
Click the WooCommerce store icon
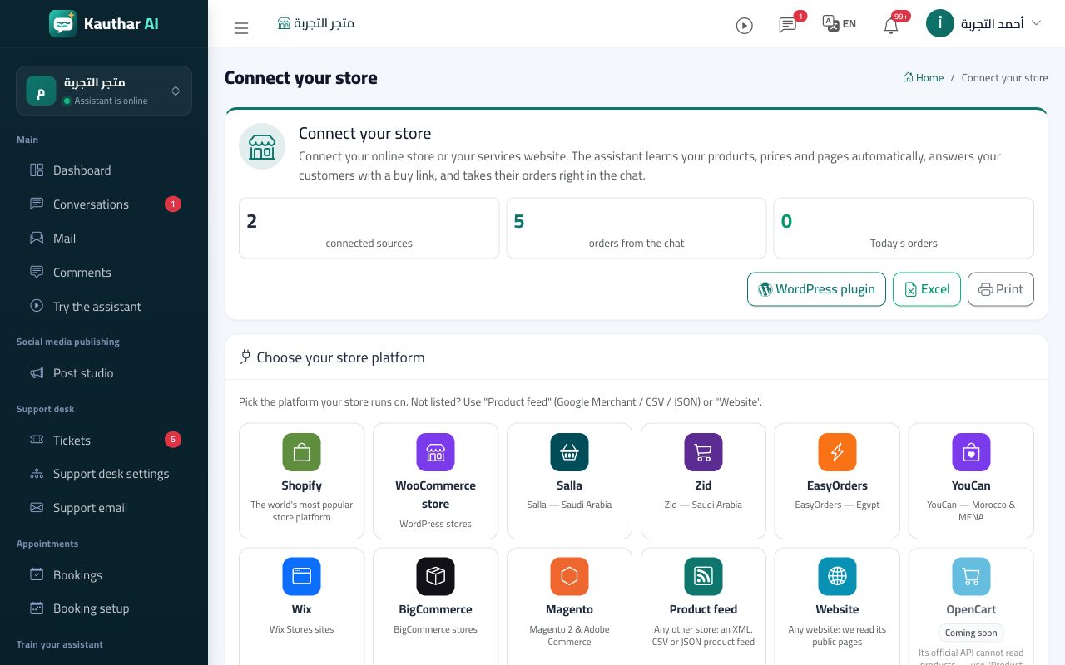[436, 452]
